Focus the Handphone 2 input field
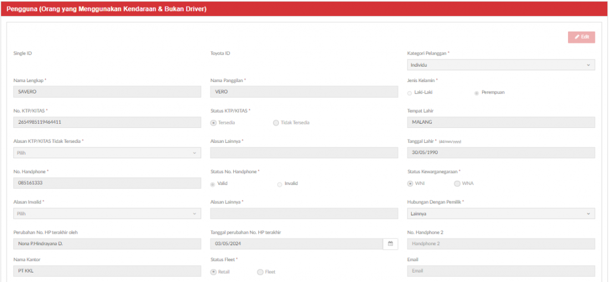The height and width of the screenshot is (282, 609). [x=501, y=243]
